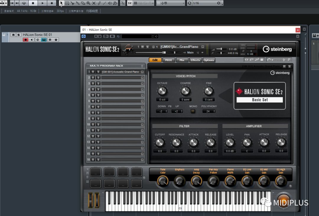The height and width of the screenshot is (216, 319).
Task: Click the grid type icon
Action: tap(136, 3)
